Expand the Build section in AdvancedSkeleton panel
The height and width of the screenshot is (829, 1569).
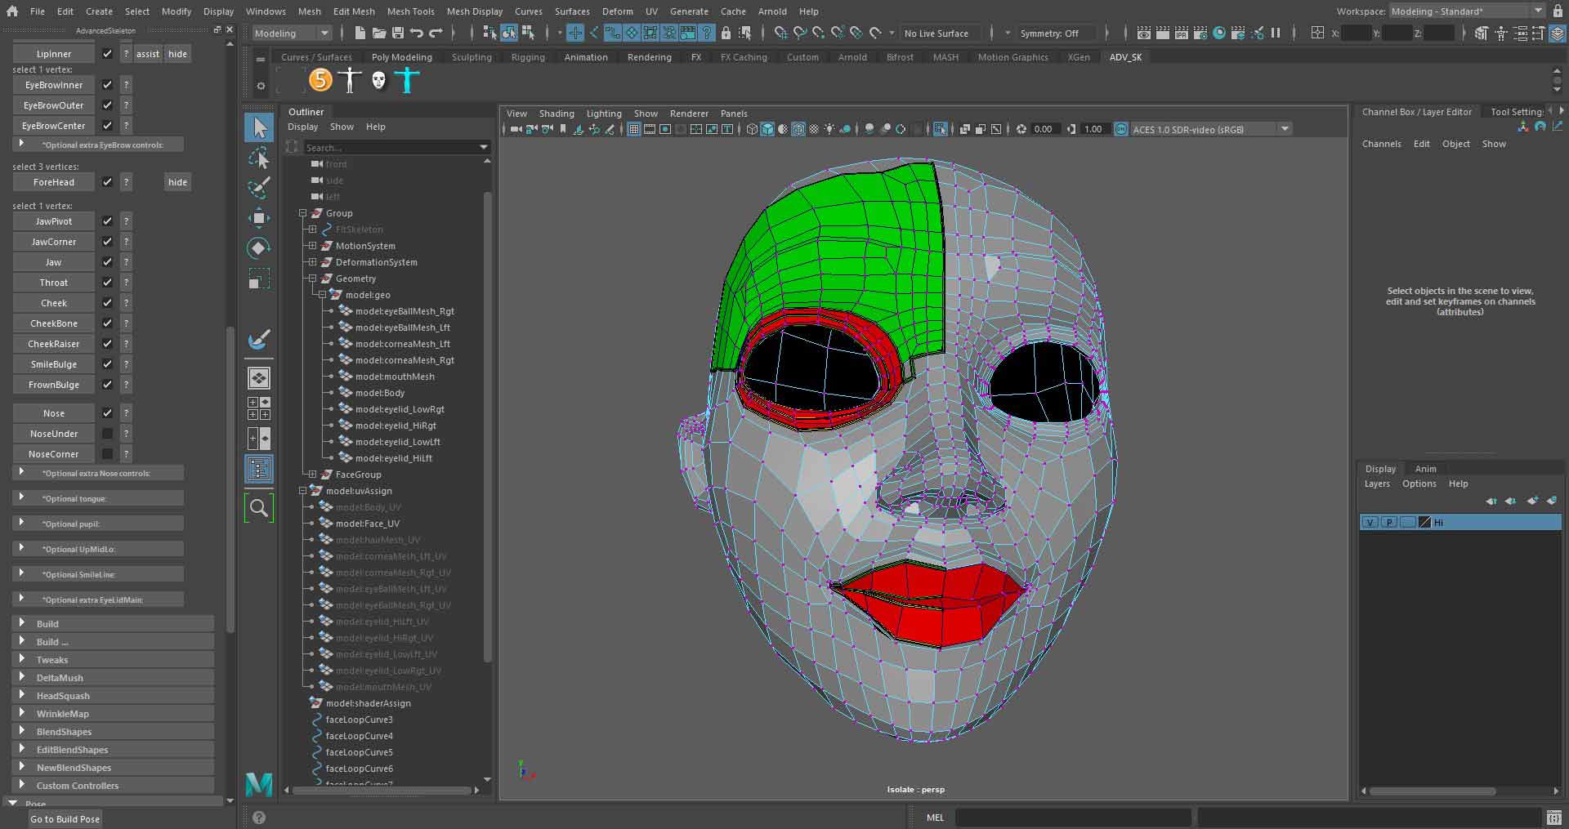click(x=49, y=622)
